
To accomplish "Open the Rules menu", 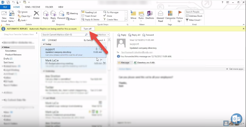I will tap(141, 16).
